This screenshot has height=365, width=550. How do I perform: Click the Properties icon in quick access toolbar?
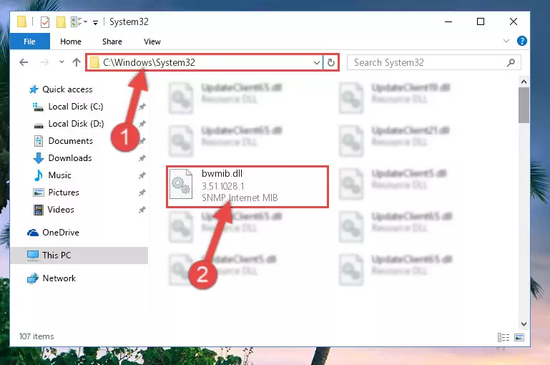[45, 22]
